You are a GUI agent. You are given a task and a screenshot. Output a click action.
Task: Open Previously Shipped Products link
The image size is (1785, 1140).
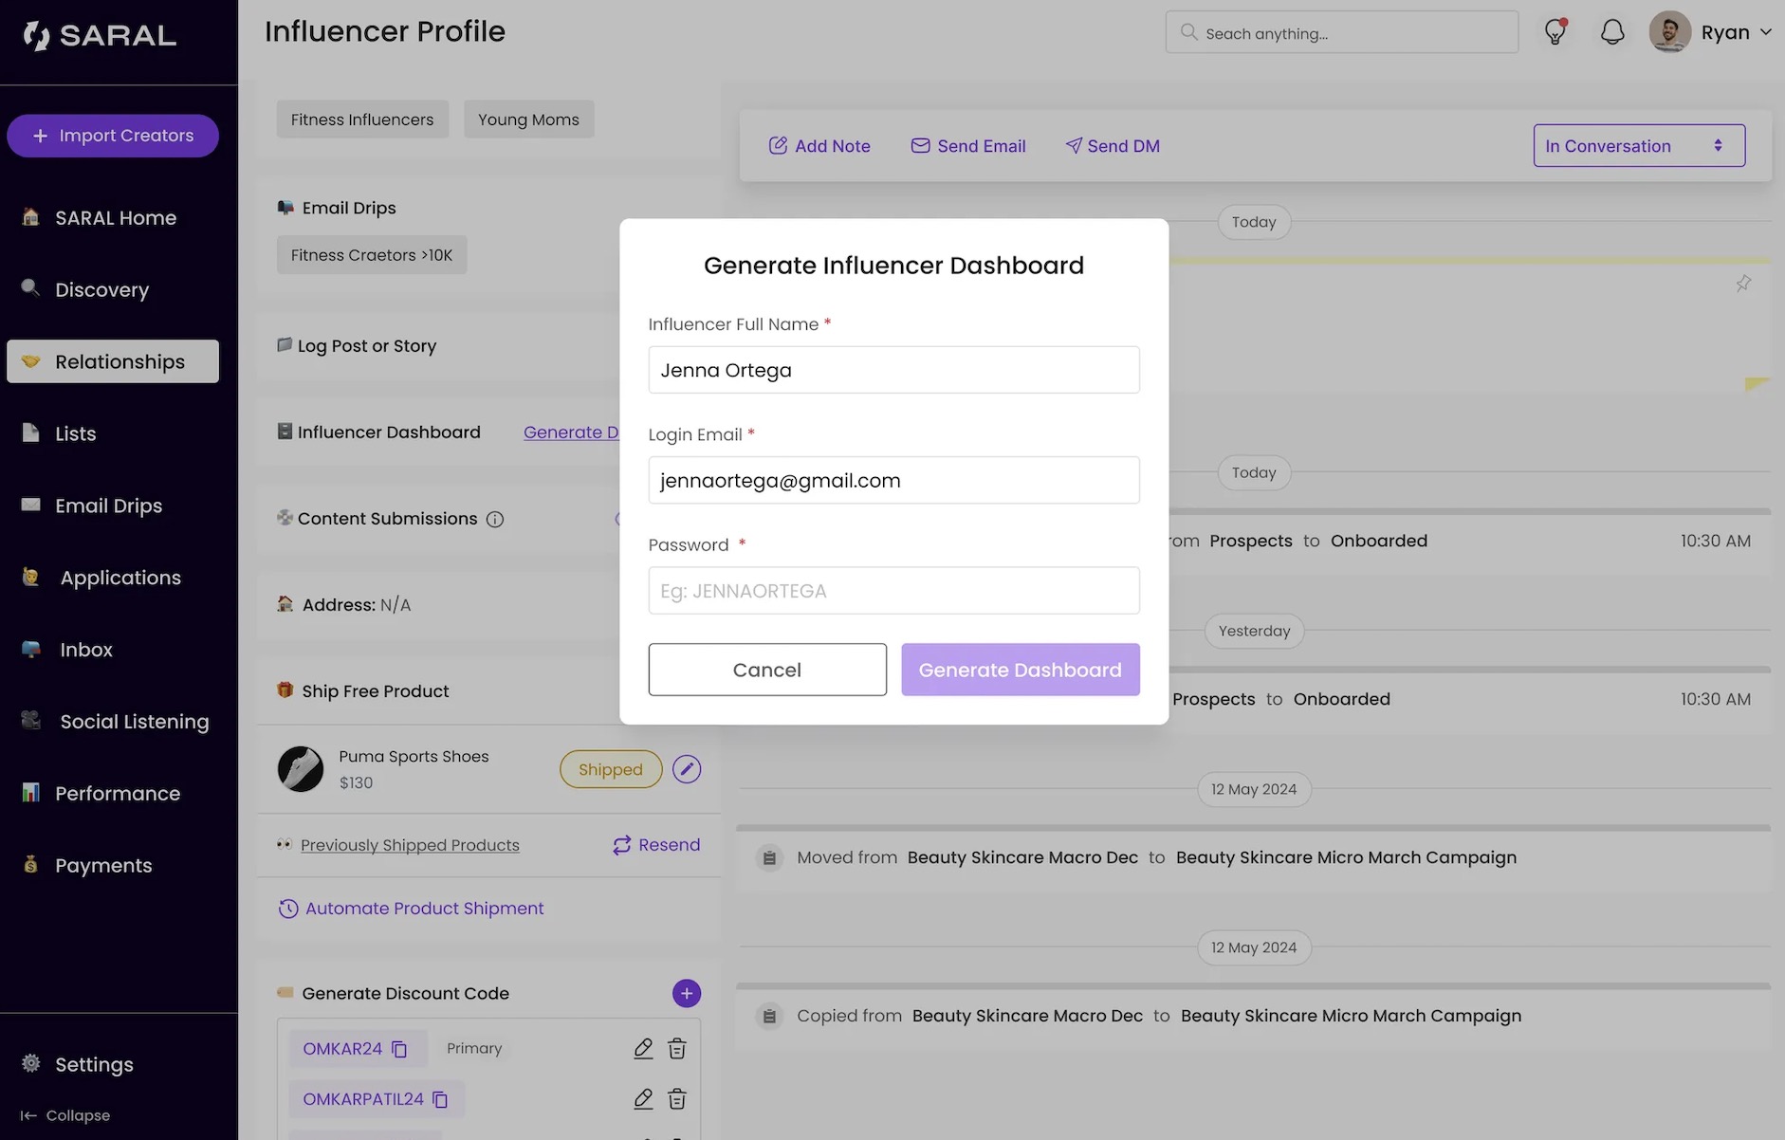click(x=410, y=845)
